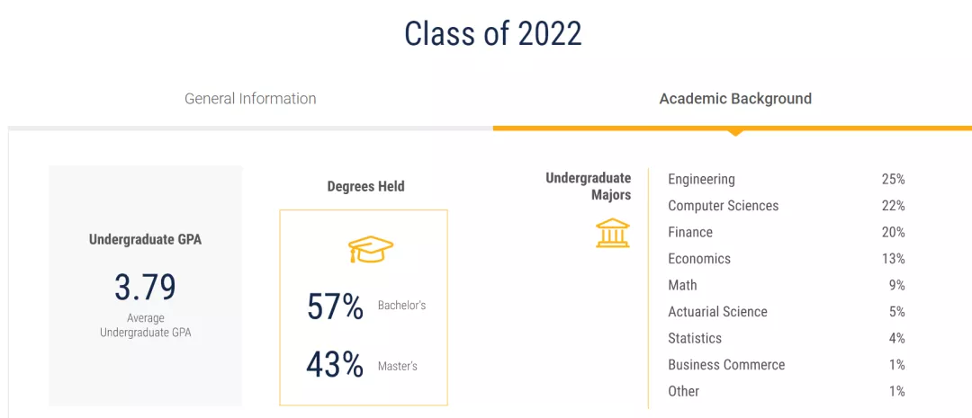Click the Degrees Held heading
The width and height of the screenshot is (972, 418).
(x=365, y=187)
